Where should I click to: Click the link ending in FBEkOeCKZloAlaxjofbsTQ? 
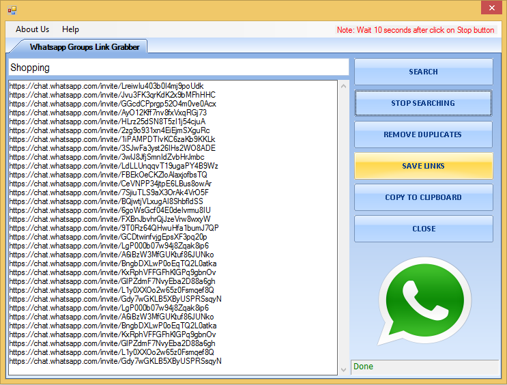[108, 175]
